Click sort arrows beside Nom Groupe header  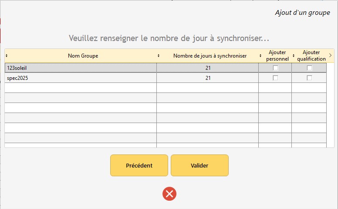[7, 56]
